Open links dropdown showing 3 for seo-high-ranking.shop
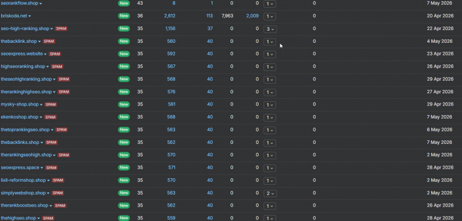The height and width of the screenshot is (221, 462). (x=269, y=29)
